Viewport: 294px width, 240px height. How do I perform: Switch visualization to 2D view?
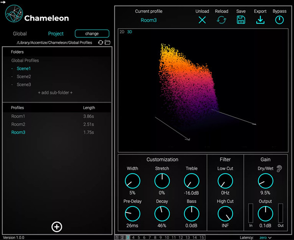click(x=122, y=32)
